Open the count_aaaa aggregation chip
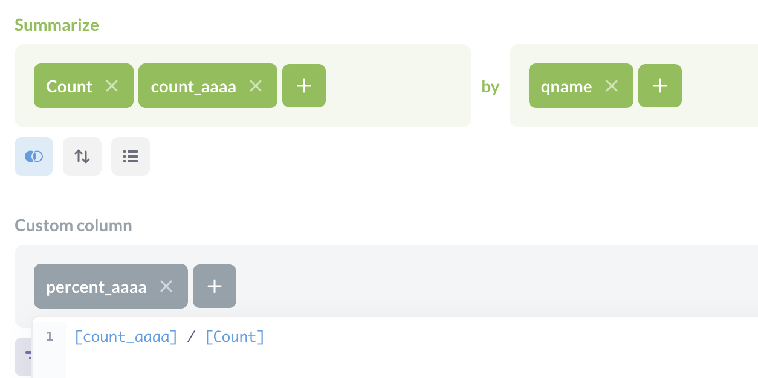 click(x=193, y=86)
